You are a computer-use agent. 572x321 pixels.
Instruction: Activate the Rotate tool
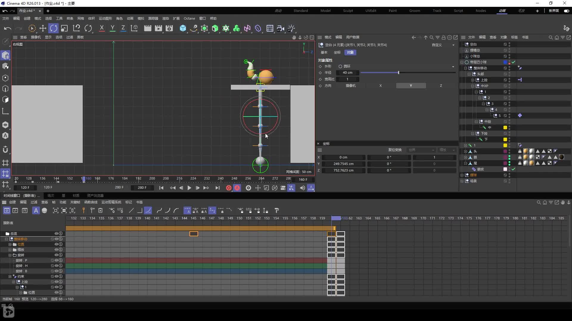point(54,28)
